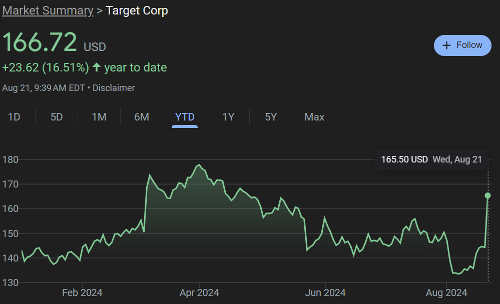Click the 160 y-axis label
The height and width of the screenshot is (304, 500).
coord(10,208)
